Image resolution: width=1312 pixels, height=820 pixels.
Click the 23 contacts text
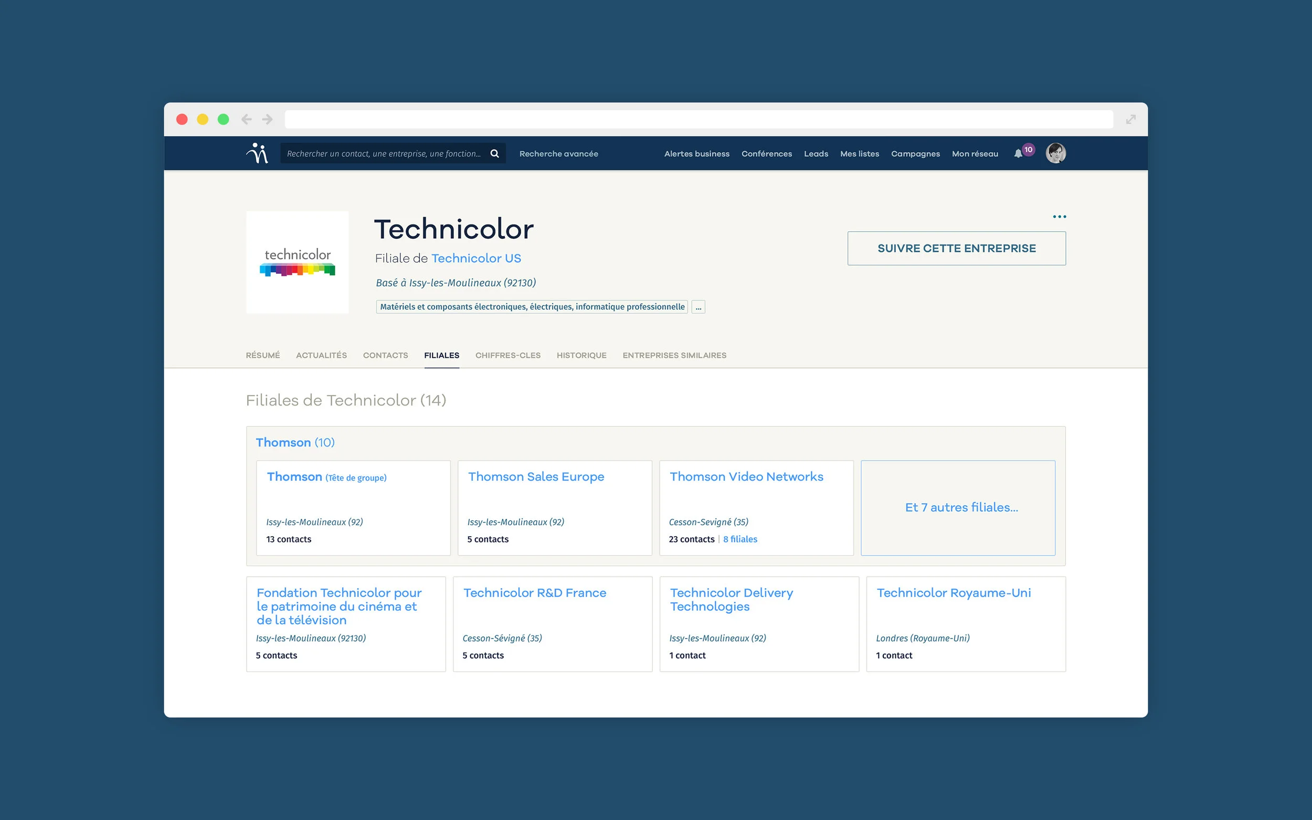pyautogui.click(x=692, y=539)
